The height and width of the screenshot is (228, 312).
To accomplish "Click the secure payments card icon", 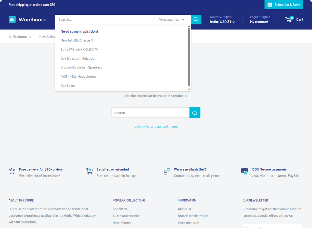I will pyautogui.click(x=244, y=171).
